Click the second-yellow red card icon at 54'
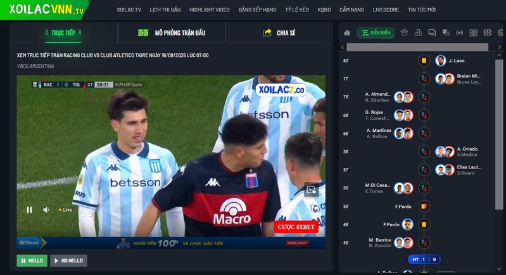The height and width of the screenshot is (275, 506). [424, 207]
